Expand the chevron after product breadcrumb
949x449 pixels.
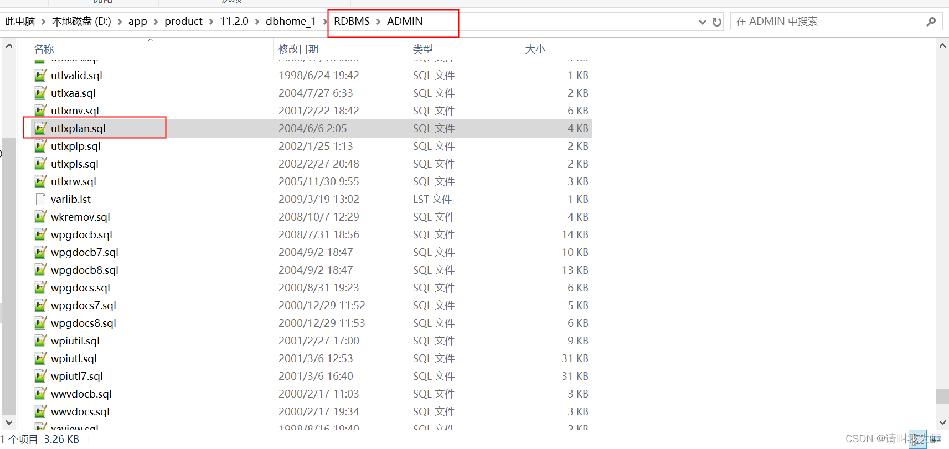[x=211, y=22]
